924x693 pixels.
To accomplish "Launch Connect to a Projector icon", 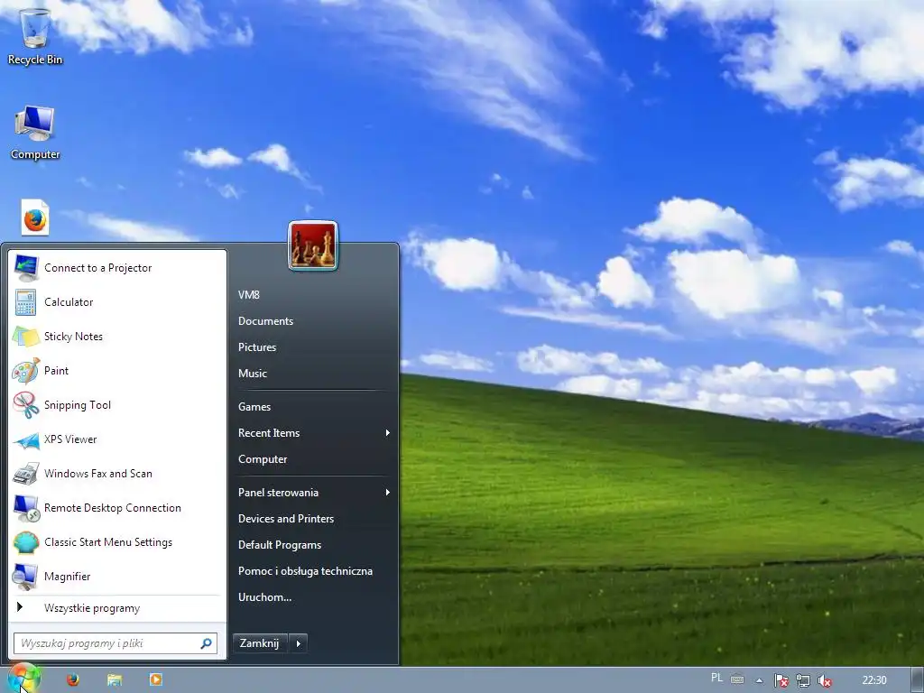I will click(26, 267).
